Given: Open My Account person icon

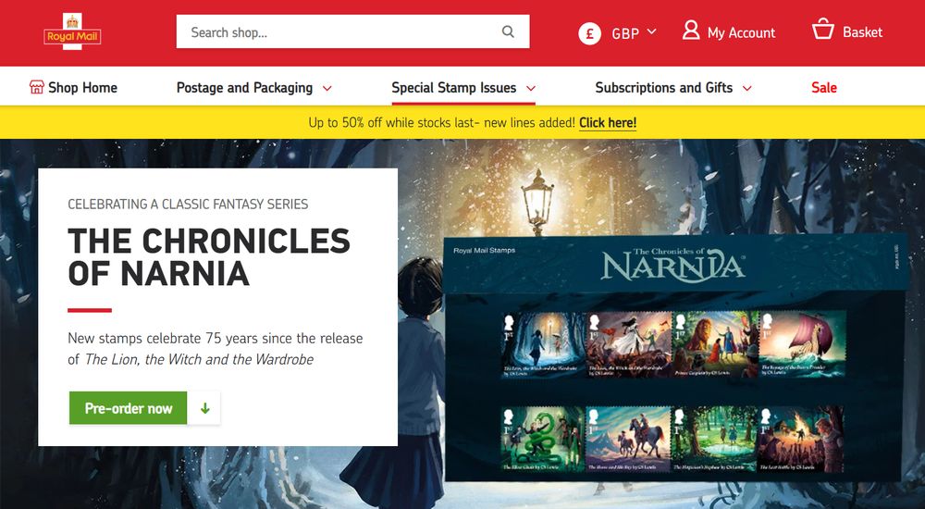Looking at the screenshot, I should point(691,31).
